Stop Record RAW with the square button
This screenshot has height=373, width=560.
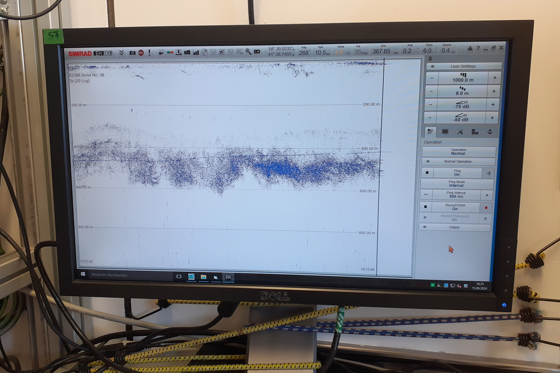426,206
